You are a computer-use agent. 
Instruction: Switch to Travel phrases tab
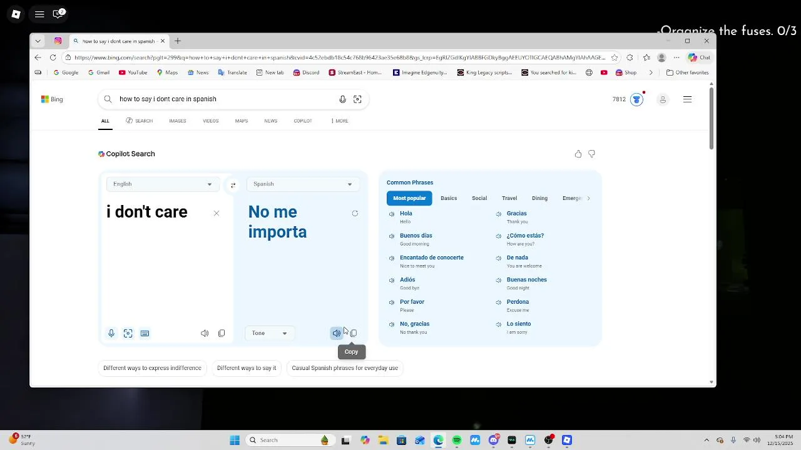click(x=509, y=198)
